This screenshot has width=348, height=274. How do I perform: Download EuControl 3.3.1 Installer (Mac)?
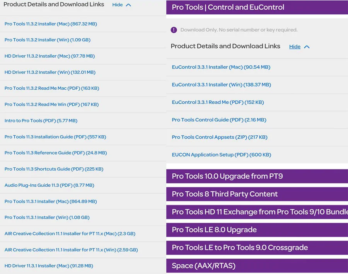pos(221,67)
